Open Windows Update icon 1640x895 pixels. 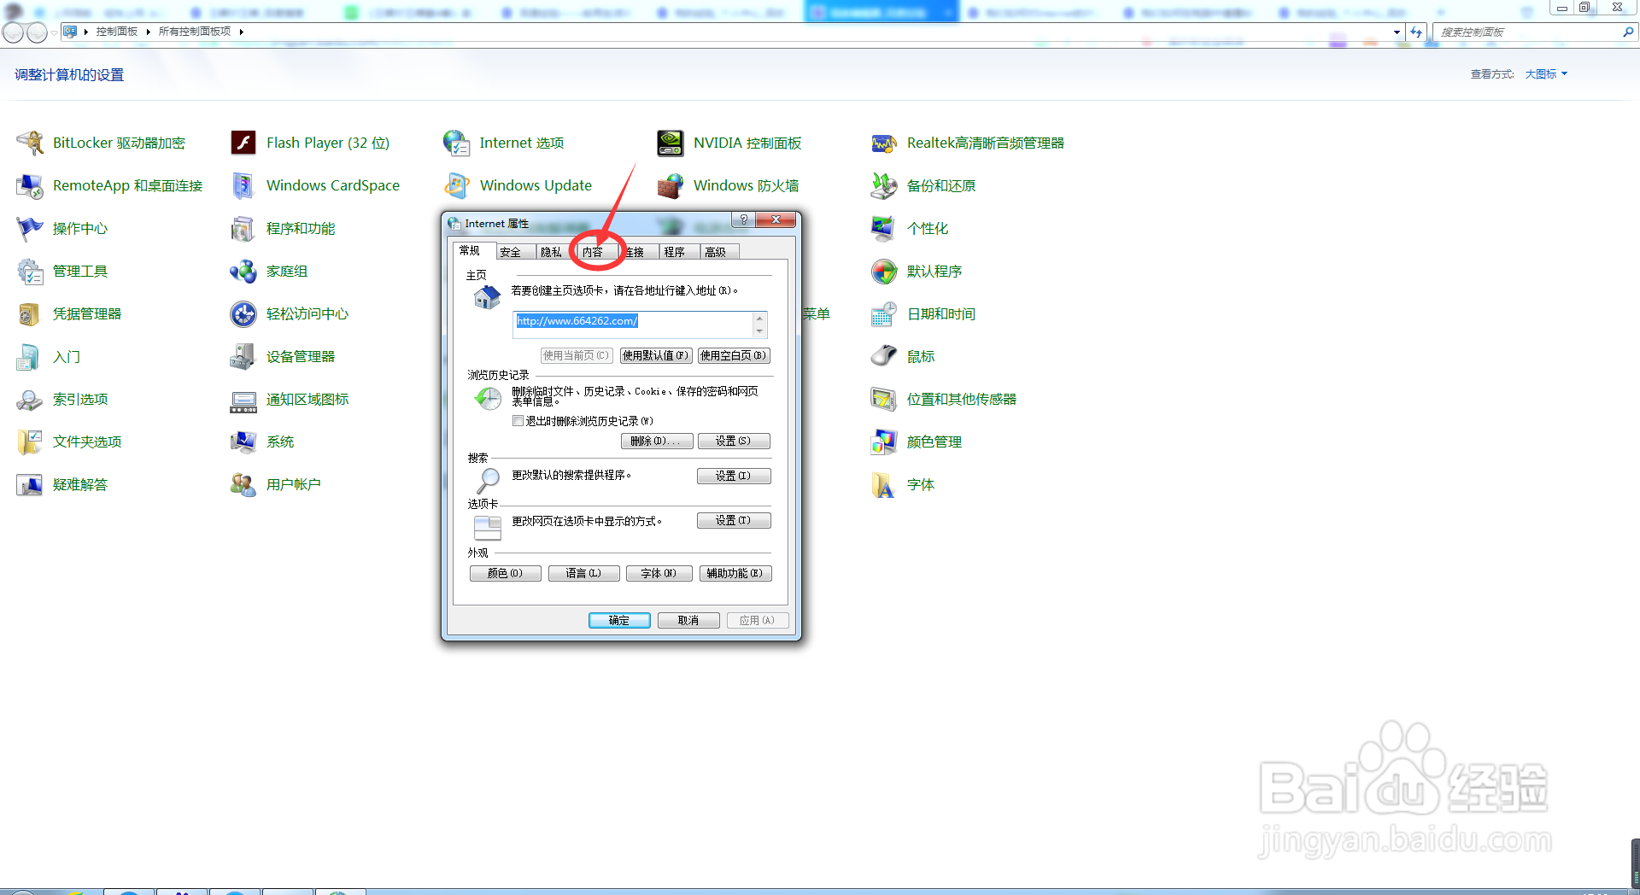coord(457,185)
